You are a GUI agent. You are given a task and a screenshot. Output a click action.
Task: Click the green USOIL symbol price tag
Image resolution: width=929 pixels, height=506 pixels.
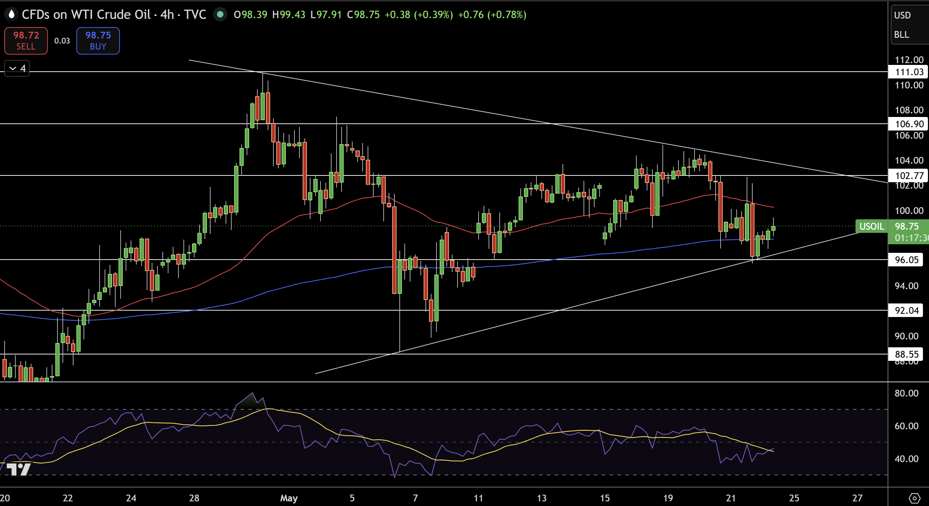872,226
